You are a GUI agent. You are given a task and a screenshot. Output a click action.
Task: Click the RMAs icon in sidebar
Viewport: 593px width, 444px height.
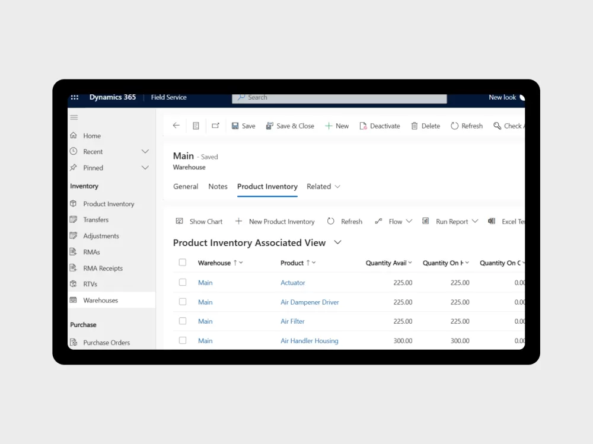pyautogui.click(x=74, y=252)
